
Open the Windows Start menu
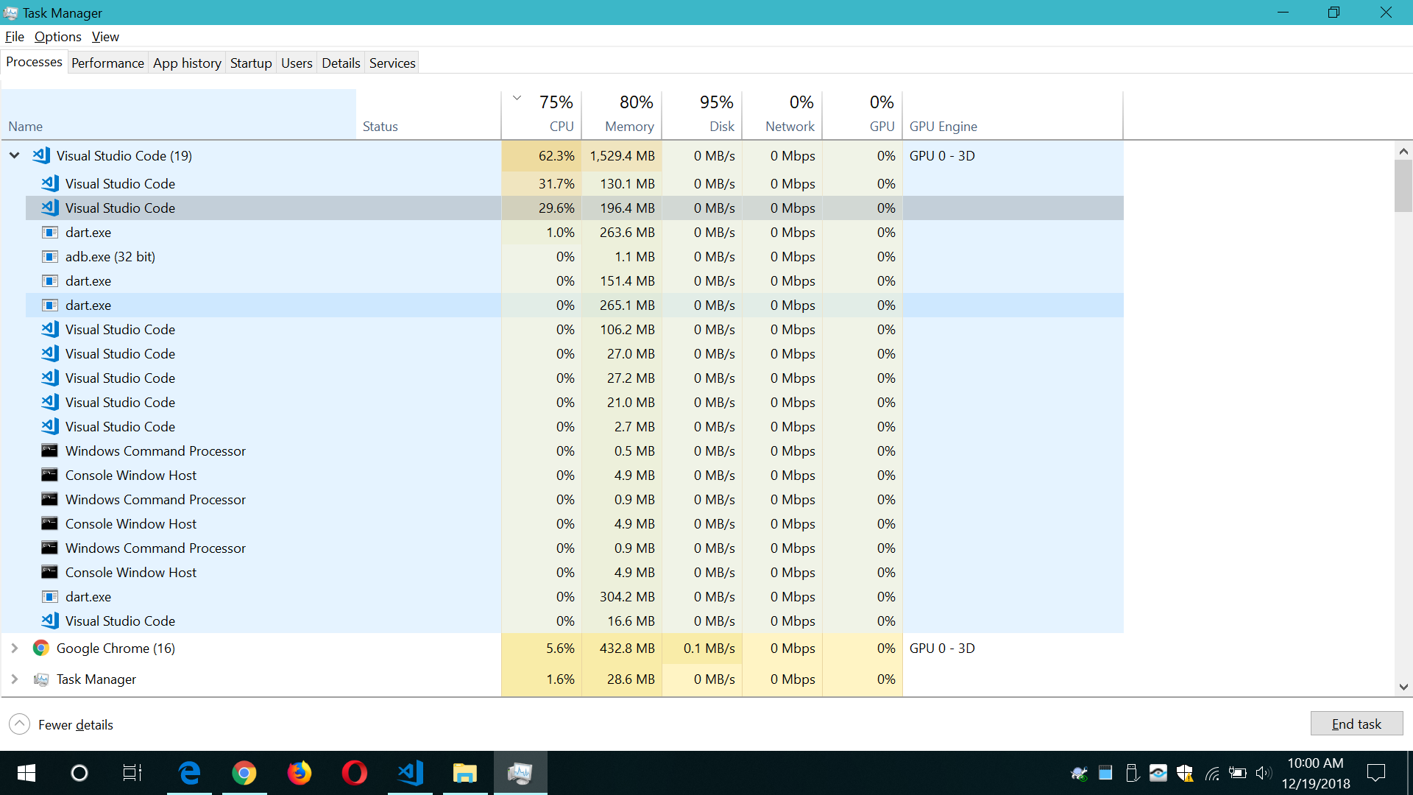(26, 773)
